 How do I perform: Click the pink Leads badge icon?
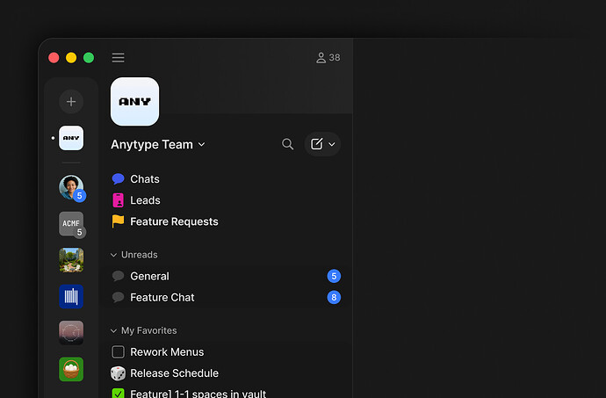click(x=118, y=200)
